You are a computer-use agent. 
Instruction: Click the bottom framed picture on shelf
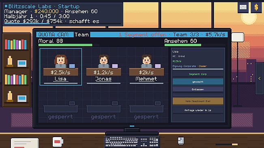click(x=22, y=99)
